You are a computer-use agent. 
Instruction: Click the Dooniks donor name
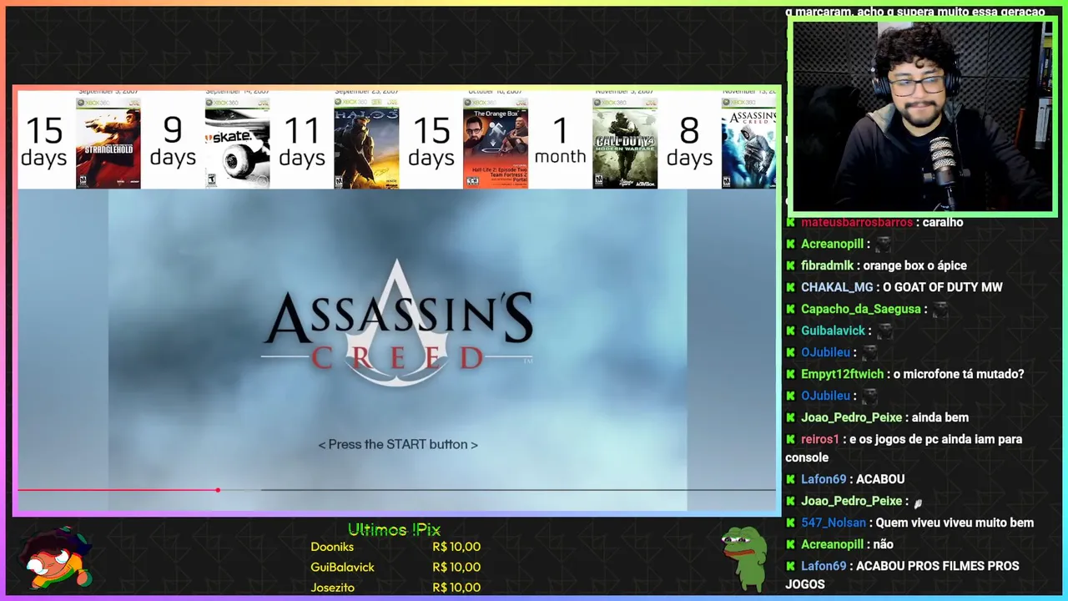click(x=332, y=548)
